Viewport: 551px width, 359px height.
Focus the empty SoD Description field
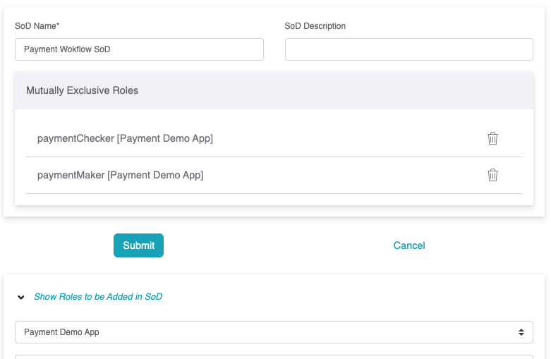(x=409, y=49)
